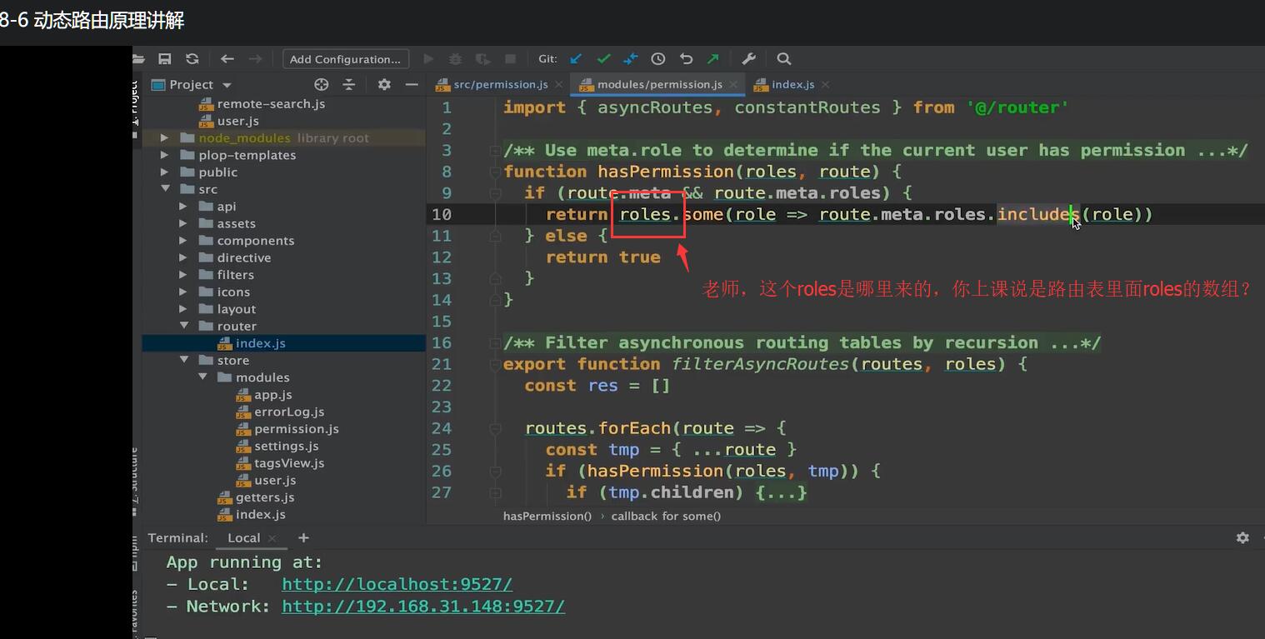
Task: Click locate target icon in Project panel
Action: pyautogui.click(x=322, y=85)
